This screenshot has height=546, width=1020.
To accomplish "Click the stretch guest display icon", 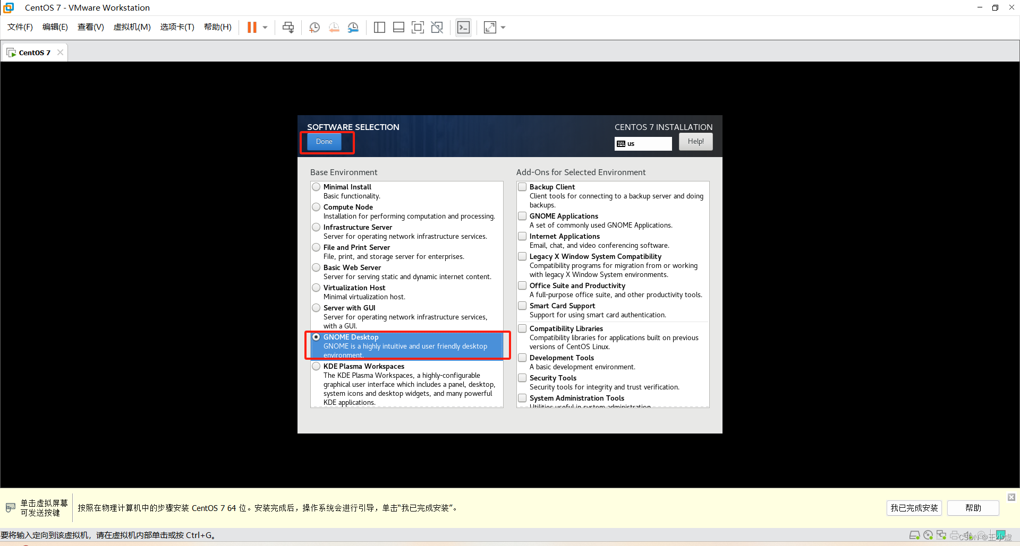I will [x=490, y=28].
